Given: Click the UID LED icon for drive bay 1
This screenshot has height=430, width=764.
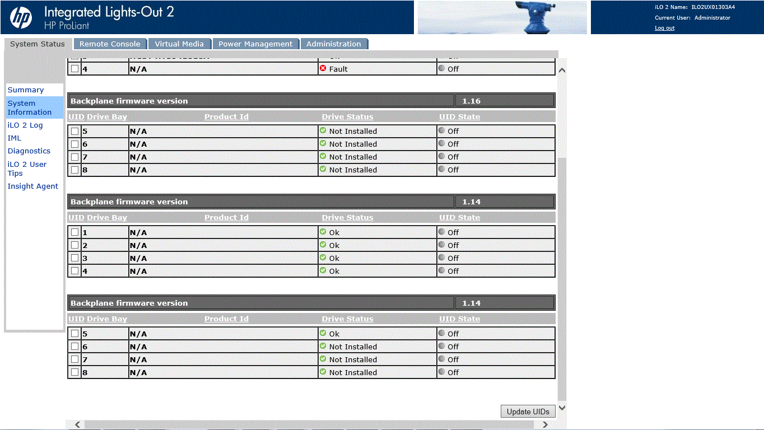Looking at the screenshot, I should point(442,232).
